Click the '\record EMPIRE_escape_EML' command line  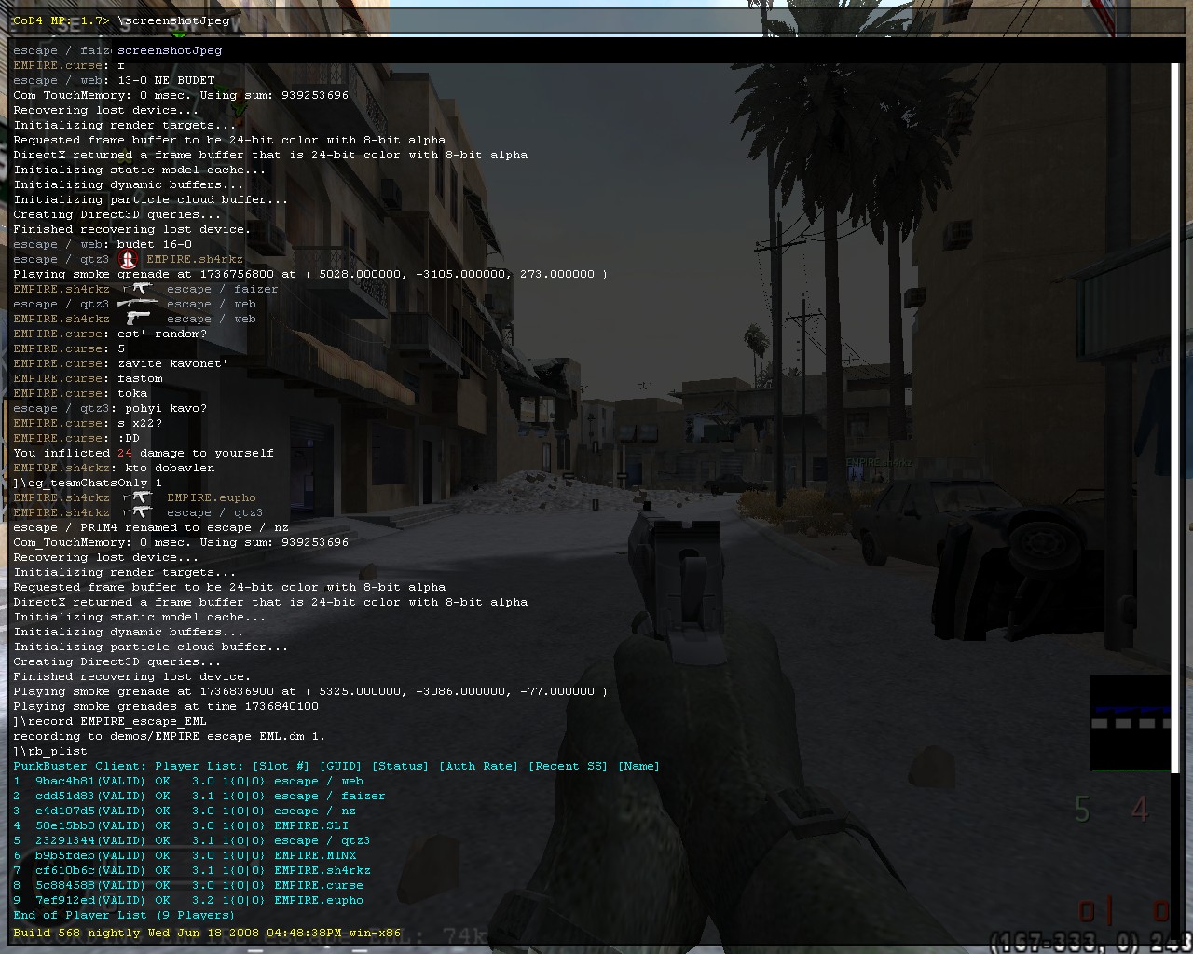(110, 721)
